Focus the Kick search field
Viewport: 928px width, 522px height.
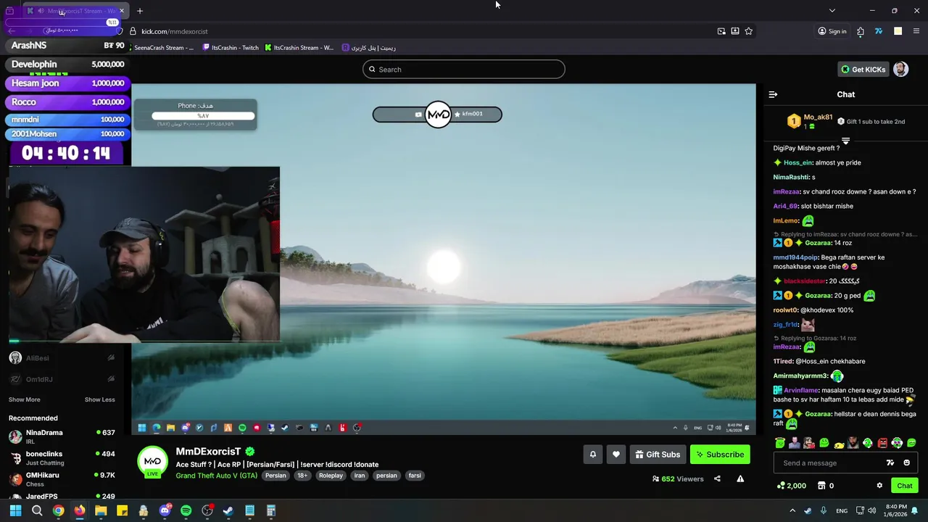click(464, 70)
